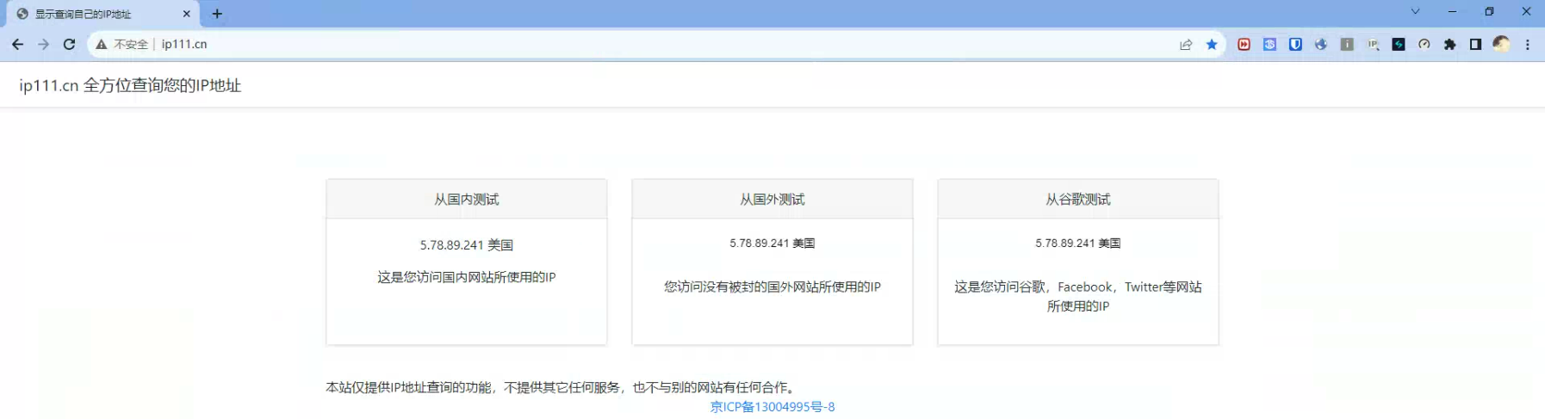Toggle the blue bookmark star
Screen dimensions: 1545x419
[1212, 44]
